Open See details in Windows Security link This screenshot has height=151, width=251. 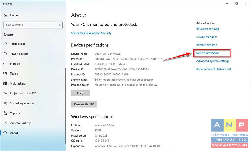(x=91, y=33)
